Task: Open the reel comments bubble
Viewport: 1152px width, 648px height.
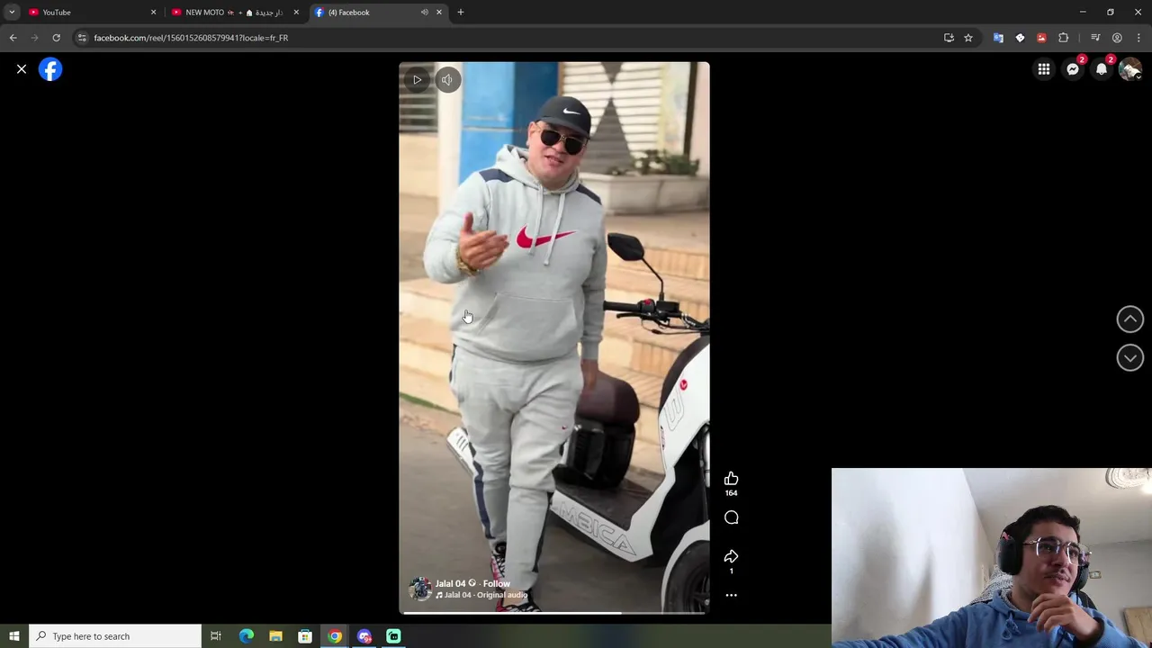Action: [731, 517]
